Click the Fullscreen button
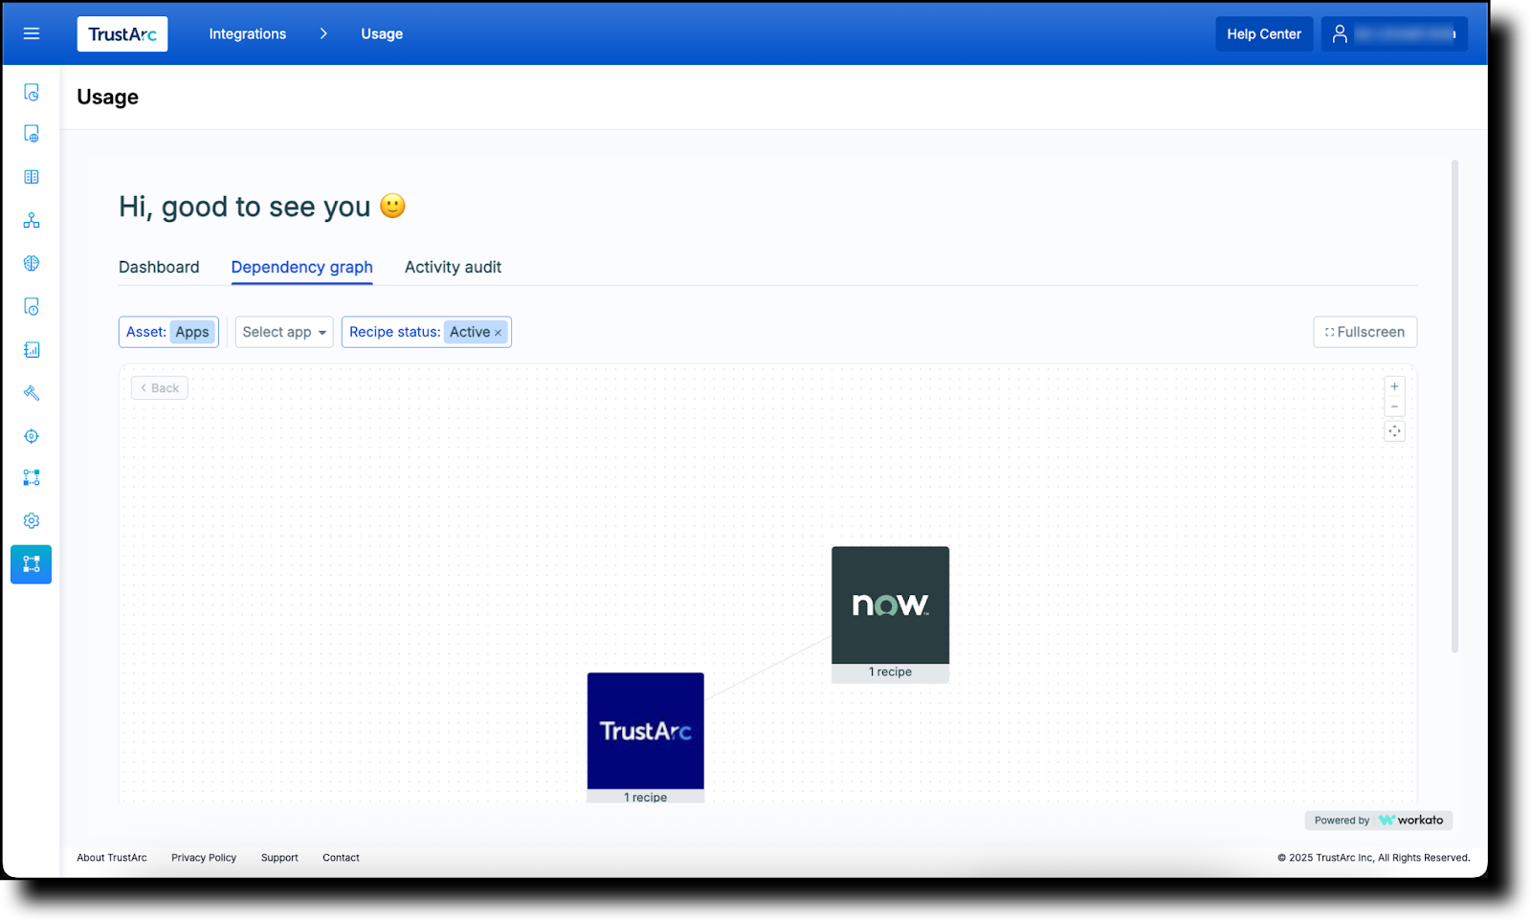 coord(1365,332)
